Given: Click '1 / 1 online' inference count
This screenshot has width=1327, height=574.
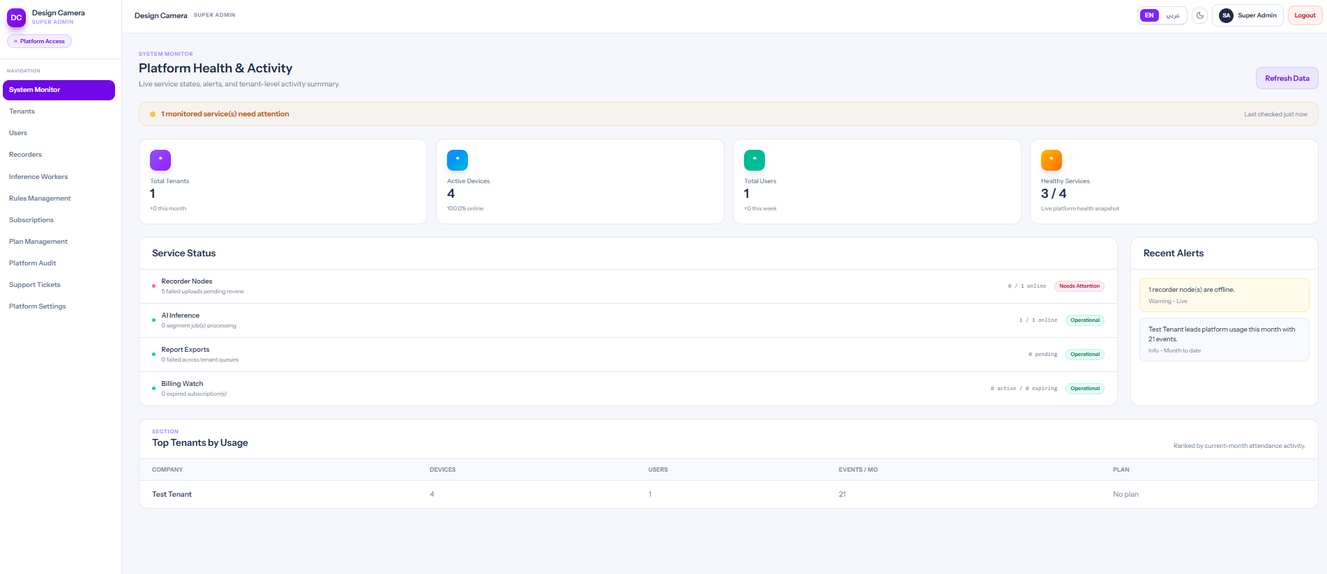Looking at the screenshot, I should 1038,320.
